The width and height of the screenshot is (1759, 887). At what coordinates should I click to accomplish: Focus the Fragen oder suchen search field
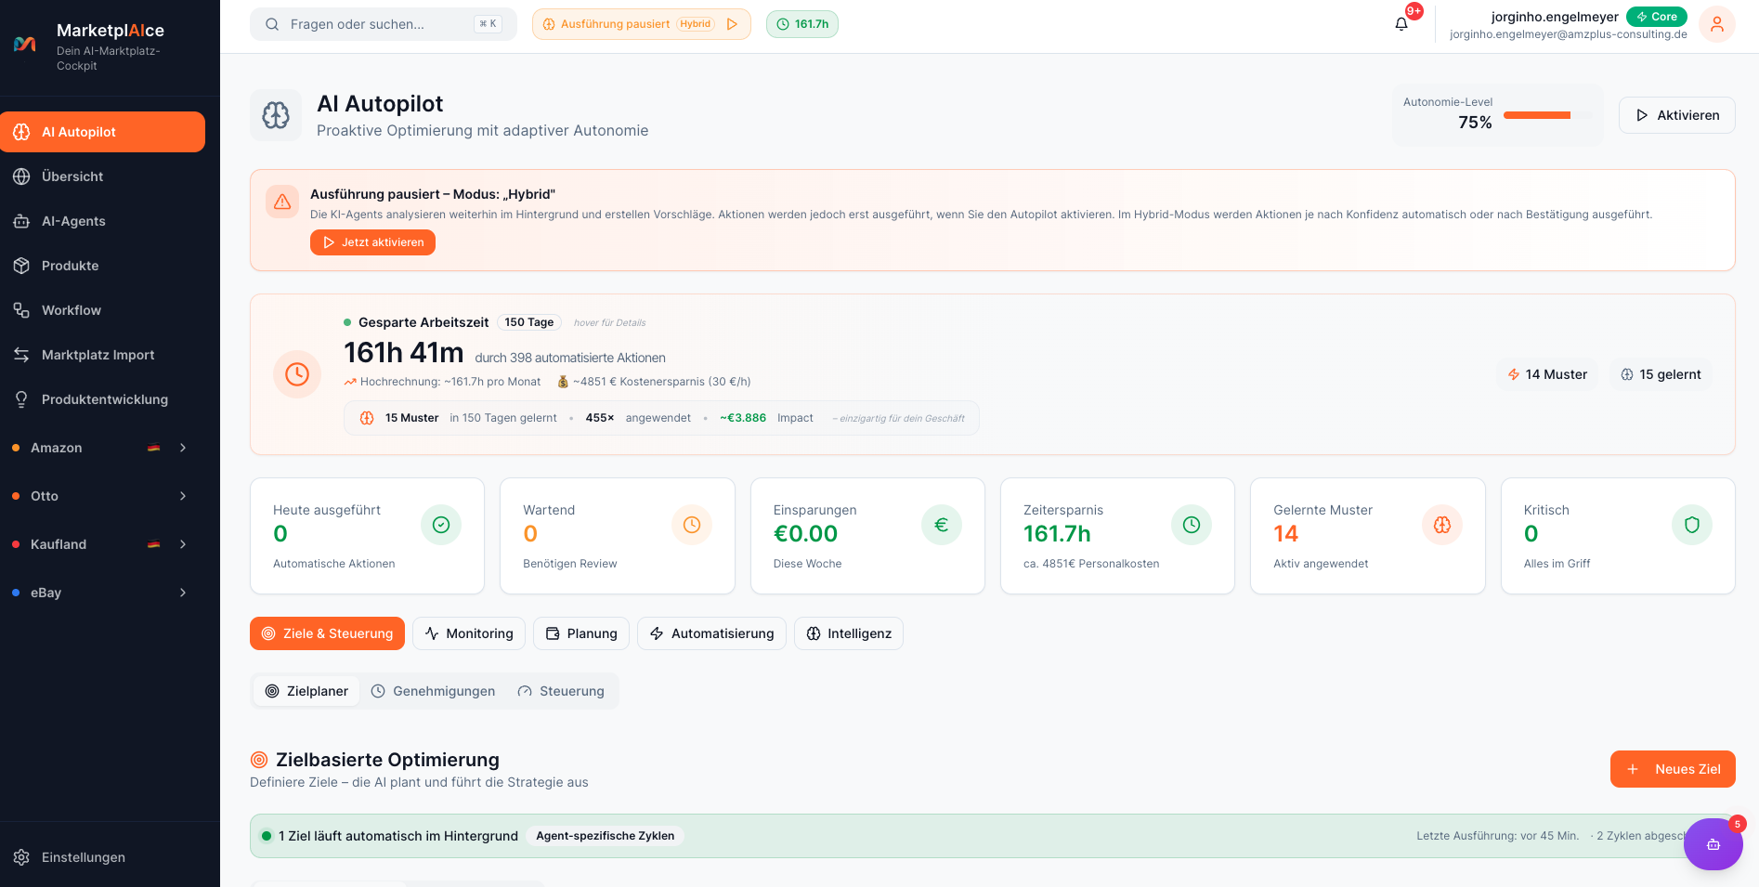(x=383, y=24)
